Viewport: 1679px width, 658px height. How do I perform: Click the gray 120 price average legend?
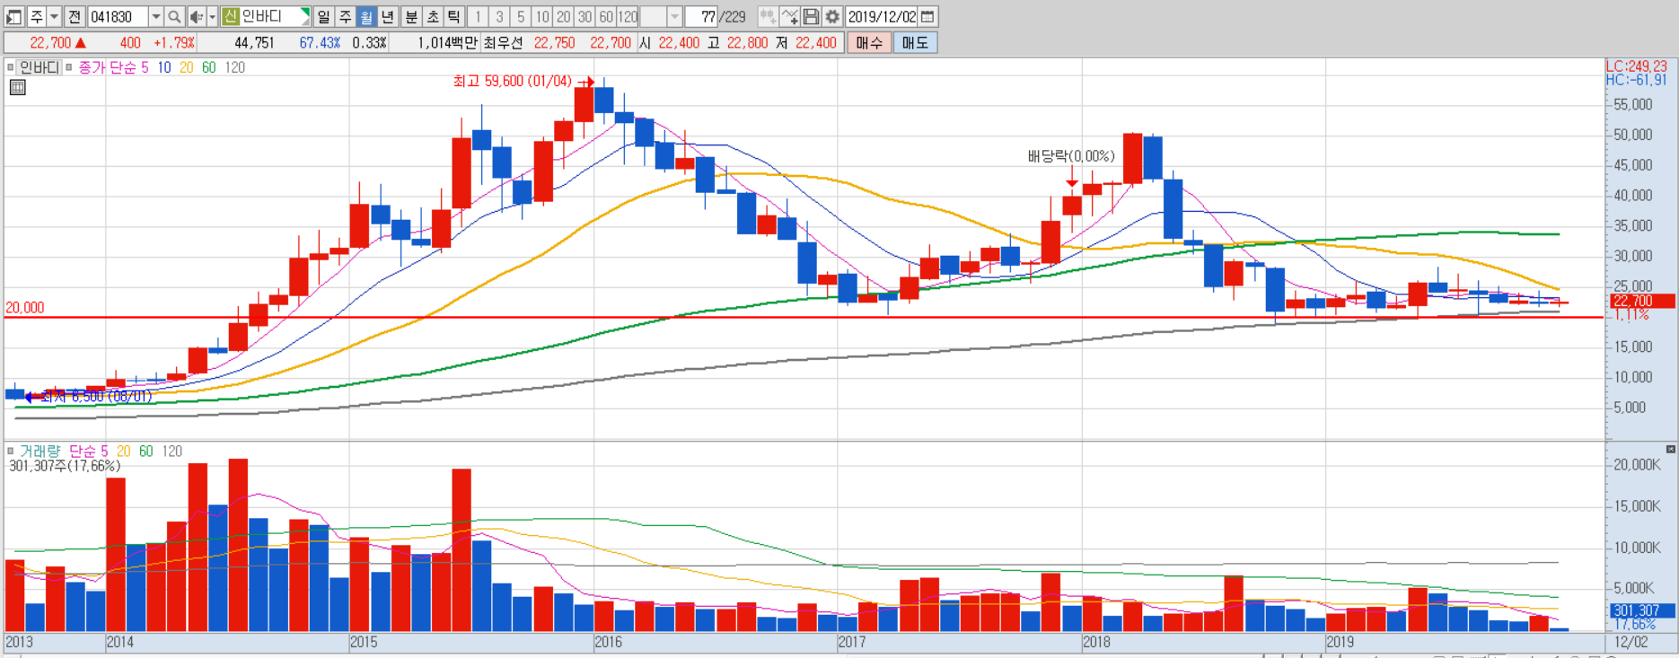(235, 67)
